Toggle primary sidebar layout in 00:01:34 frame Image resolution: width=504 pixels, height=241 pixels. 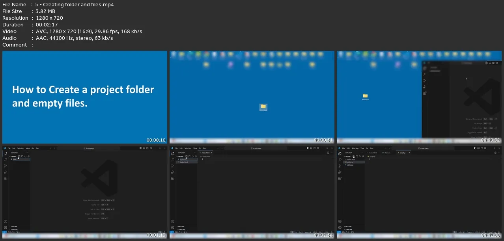tap(308, 148)
